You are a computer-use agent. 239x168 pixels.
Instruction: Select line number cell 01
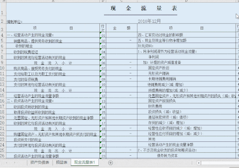pyautogui.click(x=103, y=35)
